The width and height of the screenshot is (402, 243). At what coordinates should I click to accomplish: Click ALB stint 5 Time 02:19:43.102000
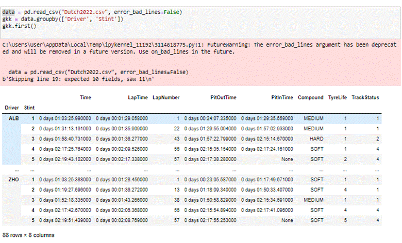[x=65, y=159]
